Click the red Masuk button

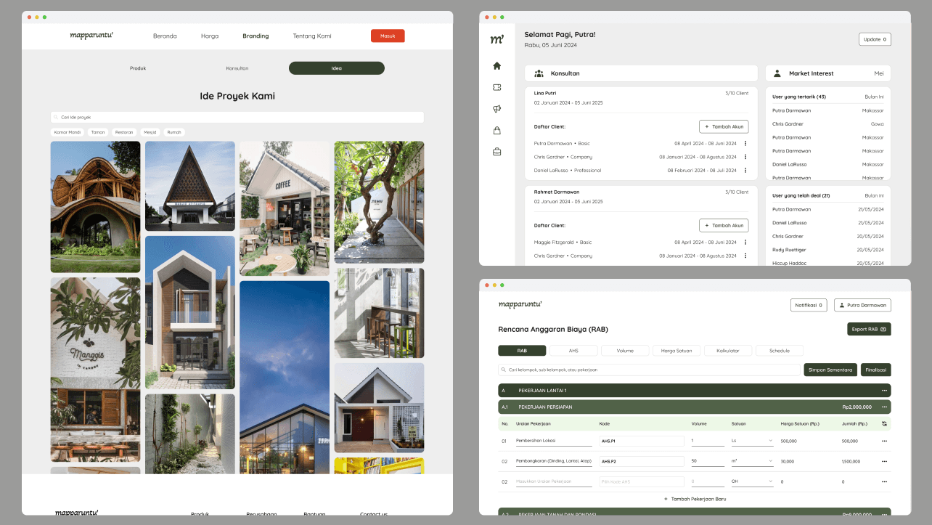[x=388, y=36]
